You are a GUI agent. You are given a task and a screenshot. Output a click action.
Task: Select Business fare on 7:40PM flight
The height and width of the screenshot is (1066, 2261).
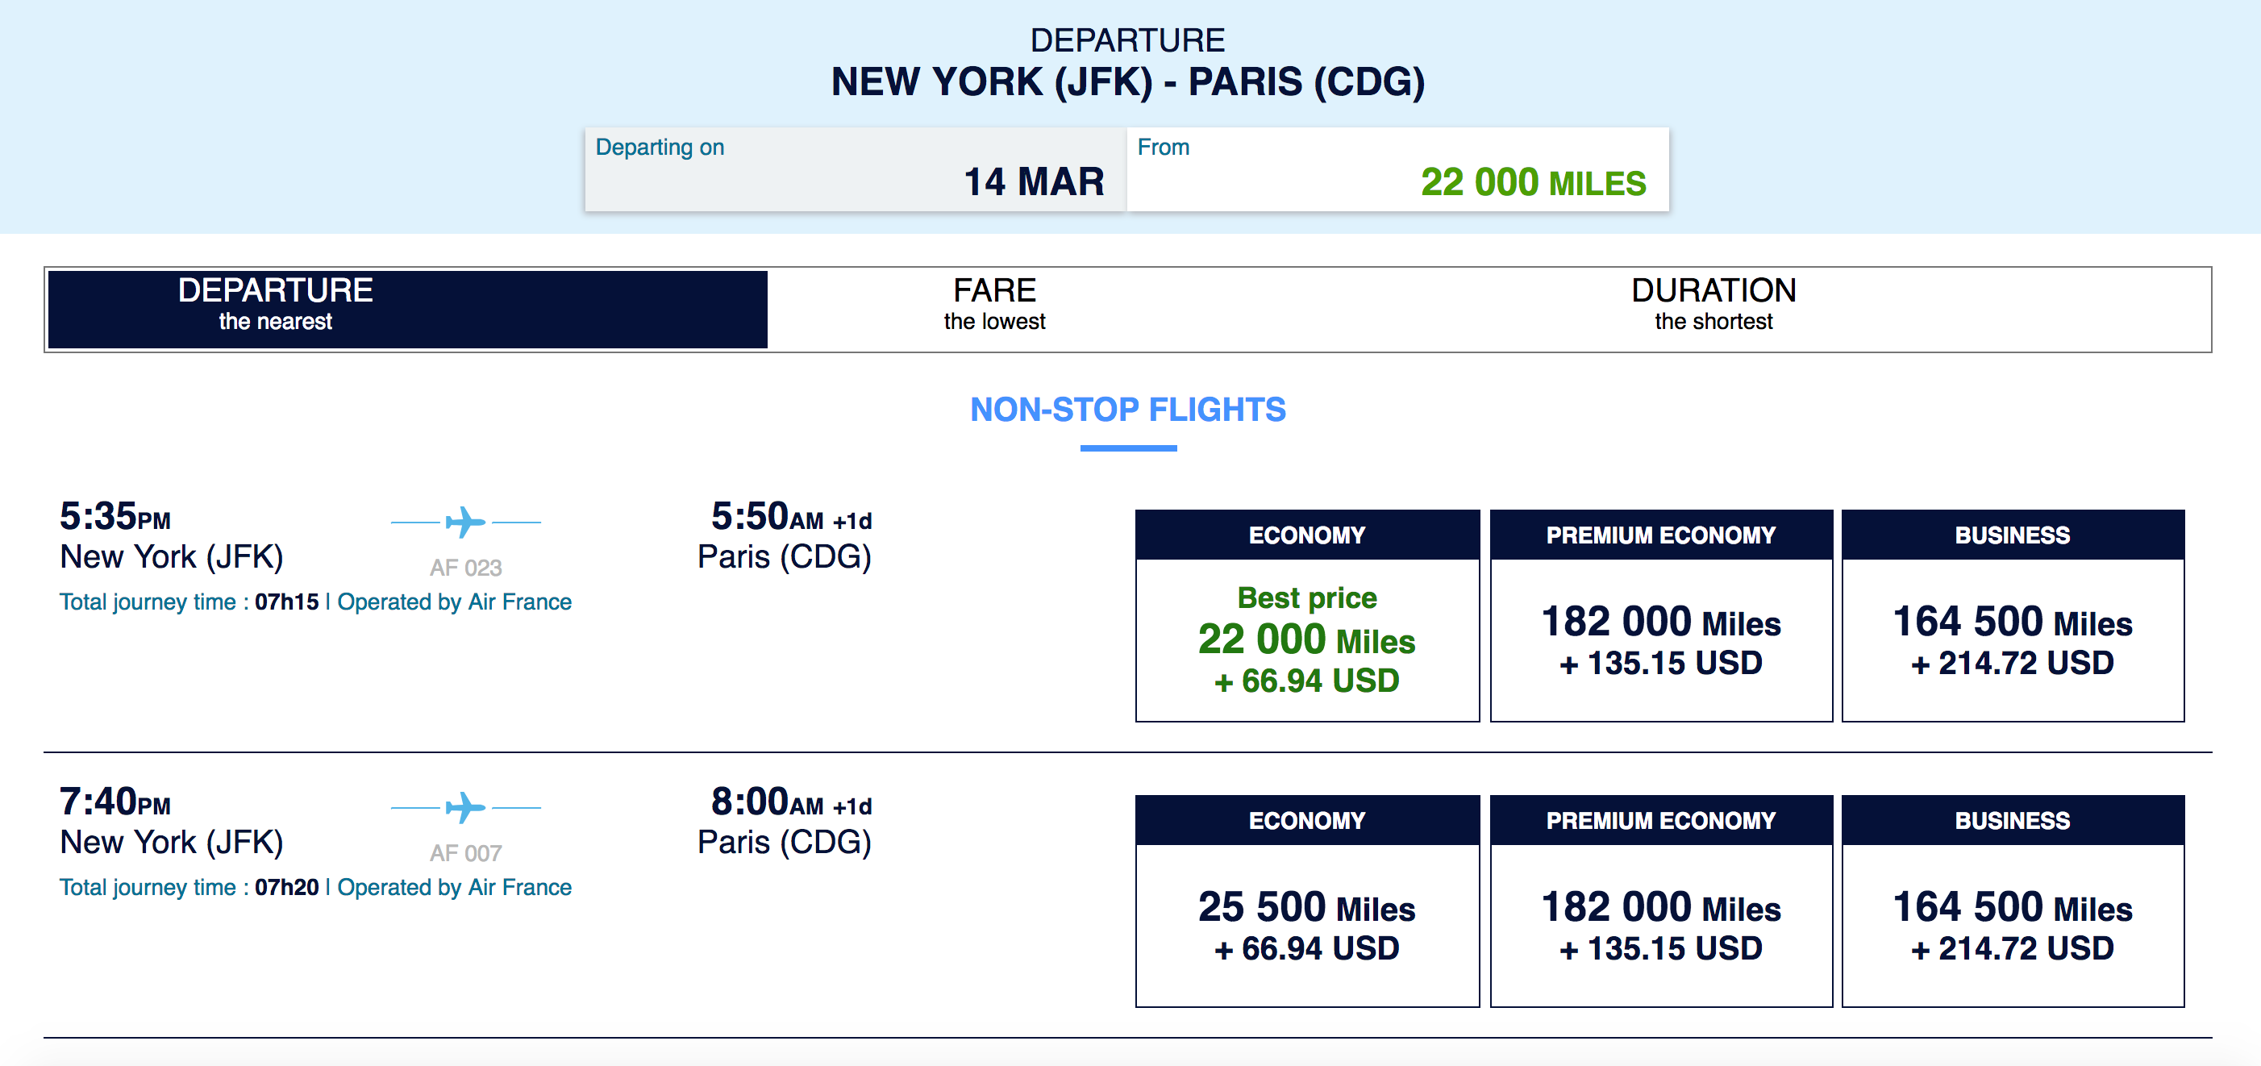(x=2012, y=925)
